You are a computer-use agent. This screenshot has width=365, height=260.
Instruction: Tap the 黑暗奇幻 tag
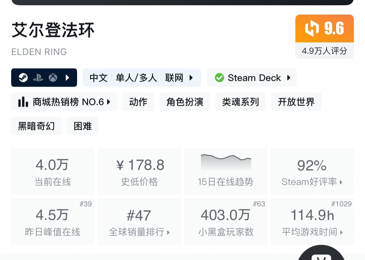pyautogui.click(x=36, y=126)
